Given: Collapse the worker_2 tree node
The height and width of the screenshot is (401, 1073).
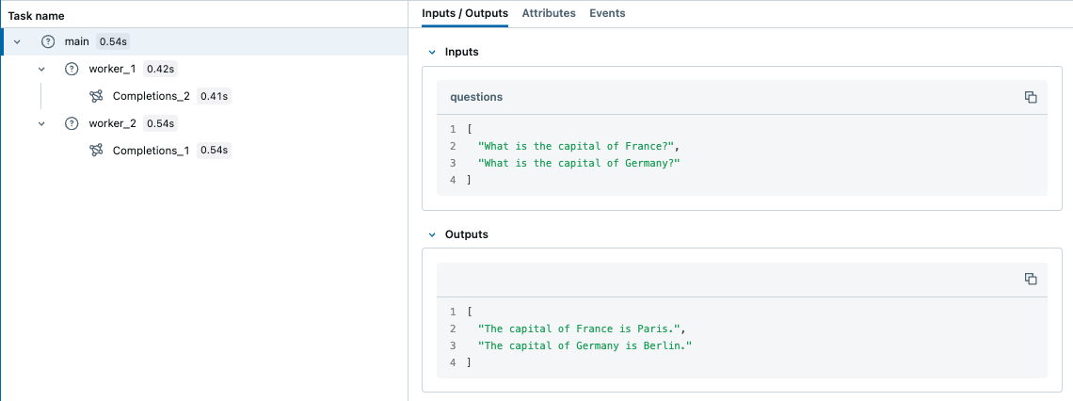Looking at the screenshot, I should pyautogui.click(x=41, y=123).
